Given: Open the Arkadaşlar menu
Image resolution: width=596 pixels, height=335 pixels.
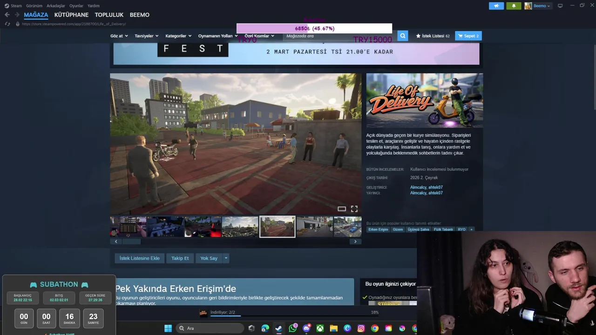Looking at the screenshot, I should point(56,6).
